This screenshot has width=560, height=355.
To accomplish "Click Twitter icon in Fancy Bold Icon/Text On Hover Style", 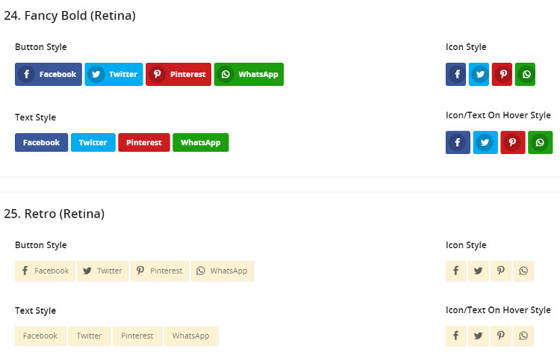I will coord(485,142).
